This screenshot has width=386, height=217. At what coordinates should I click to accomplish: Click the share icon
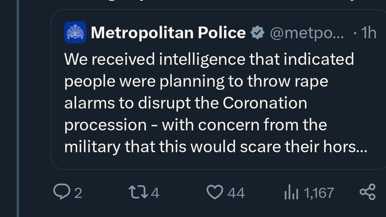[367, 192]
